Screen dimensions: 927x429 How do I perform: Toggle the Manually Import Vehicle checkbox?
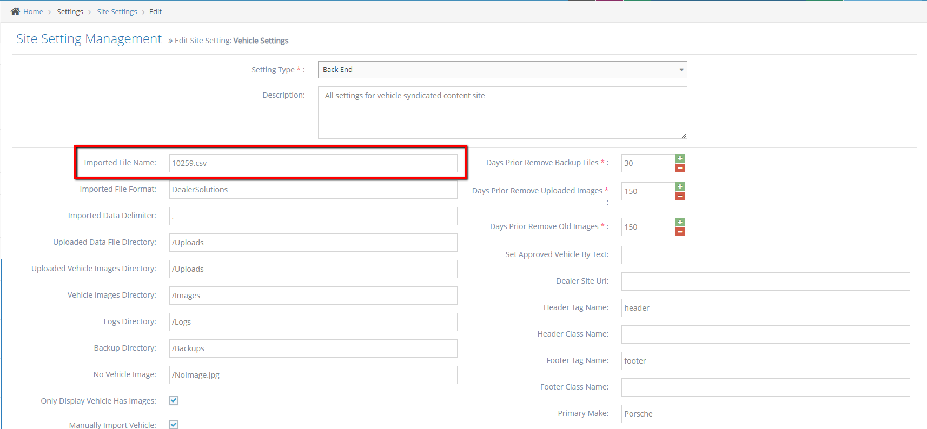pos(174,424)
